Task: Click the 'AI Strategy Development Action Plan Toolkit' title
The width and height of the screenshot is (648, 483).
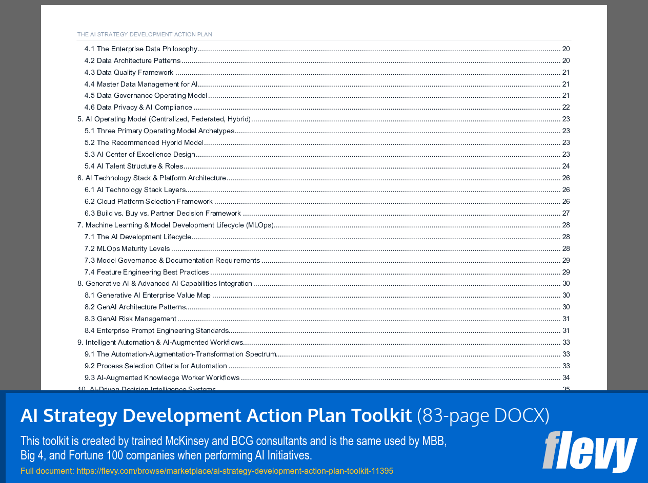Action: (215, 415)
